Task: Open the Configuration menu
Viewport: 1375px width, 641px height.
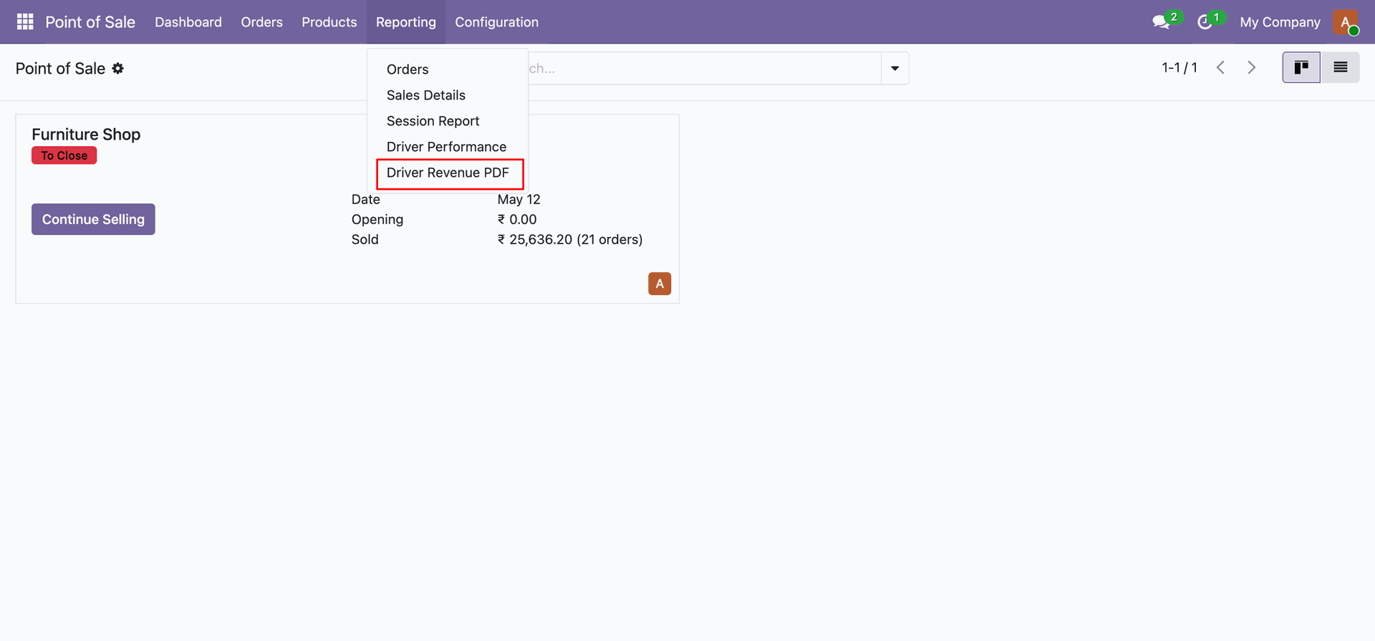Action: tap(496, 21)
